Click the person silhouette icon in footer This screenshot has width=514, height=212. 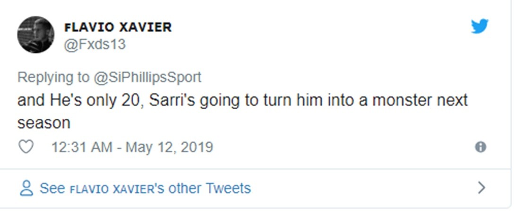tap(26, 188)
